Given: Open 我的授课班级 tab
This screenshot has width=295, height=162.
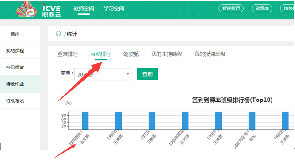Looking at the screenshot, I should click(210, 54).
